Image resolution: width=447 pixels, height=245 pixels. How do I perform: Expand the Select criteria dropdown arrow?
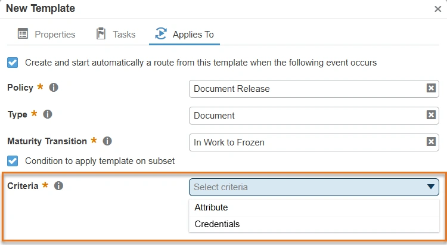pos(432,187)
